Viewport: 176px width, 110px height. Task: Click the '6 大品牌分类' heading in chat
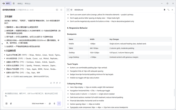(x=10, y=51)
